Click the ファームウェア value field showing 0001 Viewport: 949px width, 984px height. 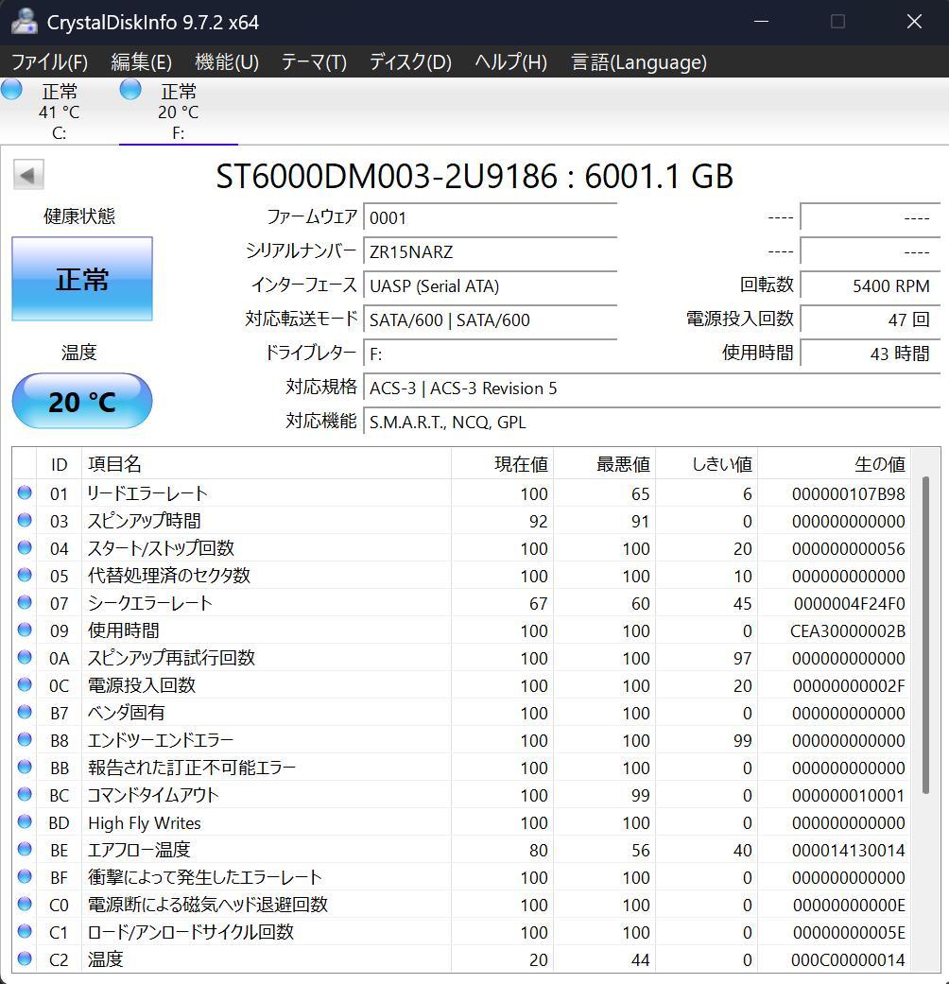coord(490,217)
